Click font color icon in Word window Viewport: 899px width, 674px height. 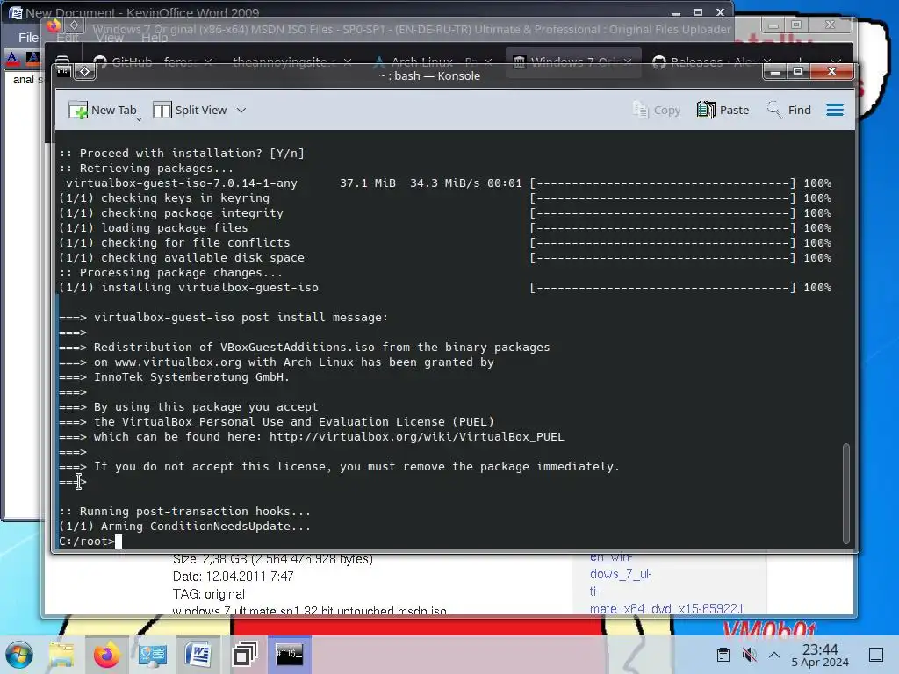tap(12, 58)
